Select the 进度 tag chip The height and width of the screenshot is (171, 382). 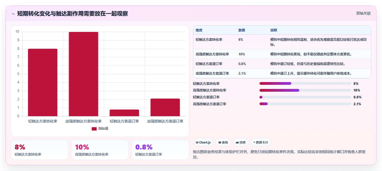coord(241,142)
